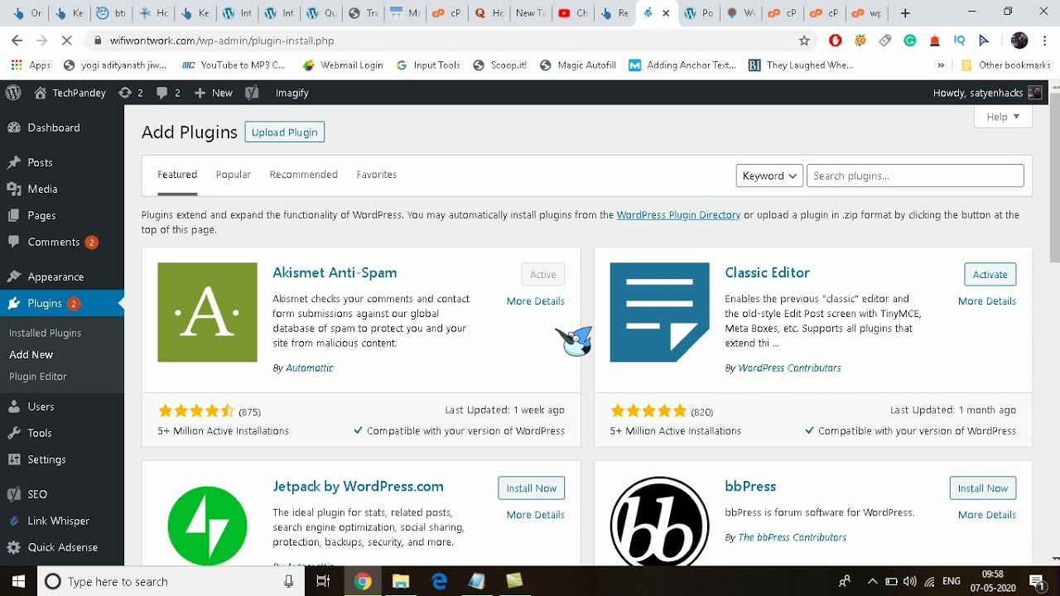
Task: Install Jetpack by WordPress.com now
Action: coord(531,488)
